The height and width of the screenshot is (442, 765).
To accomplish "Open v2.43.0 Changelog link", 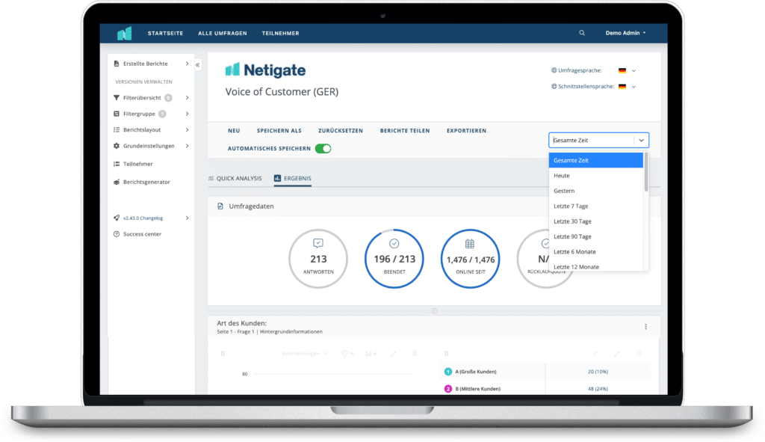I will (143, 218).
